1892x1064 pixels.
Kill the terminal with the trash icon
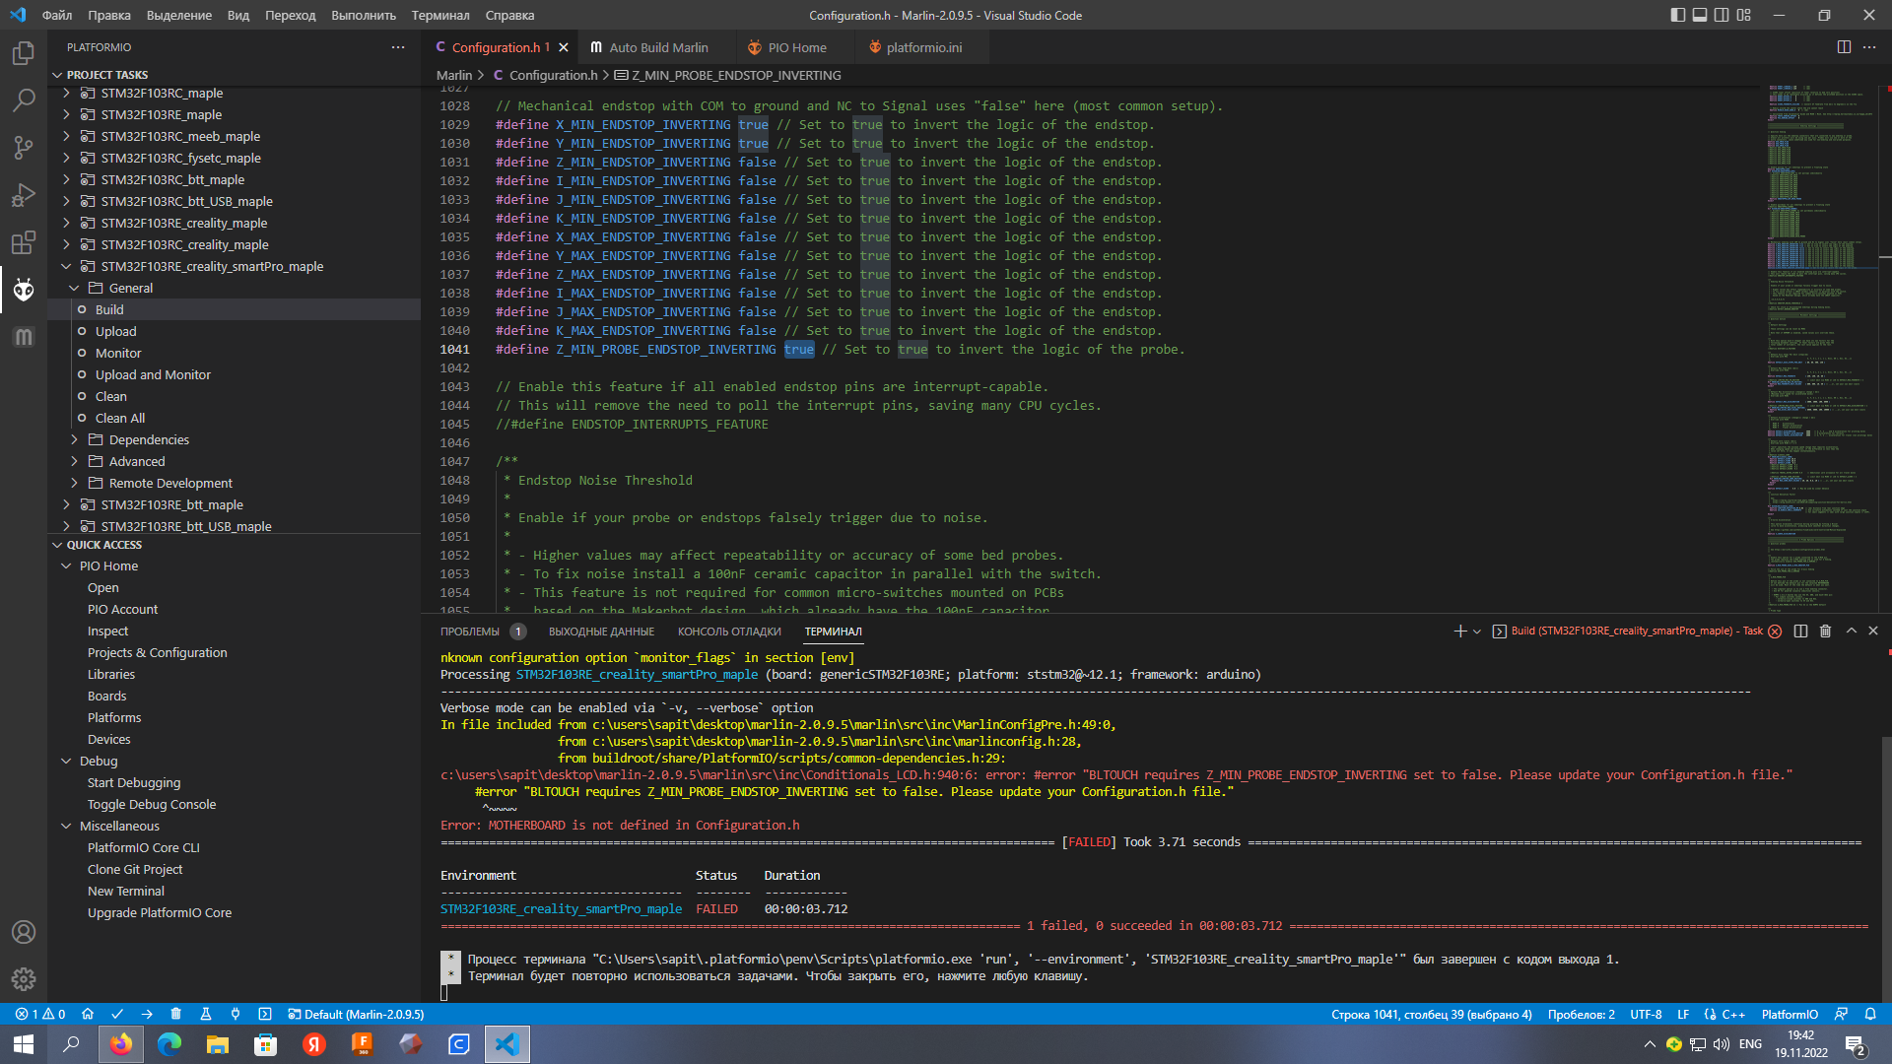tap(1825, 631)
